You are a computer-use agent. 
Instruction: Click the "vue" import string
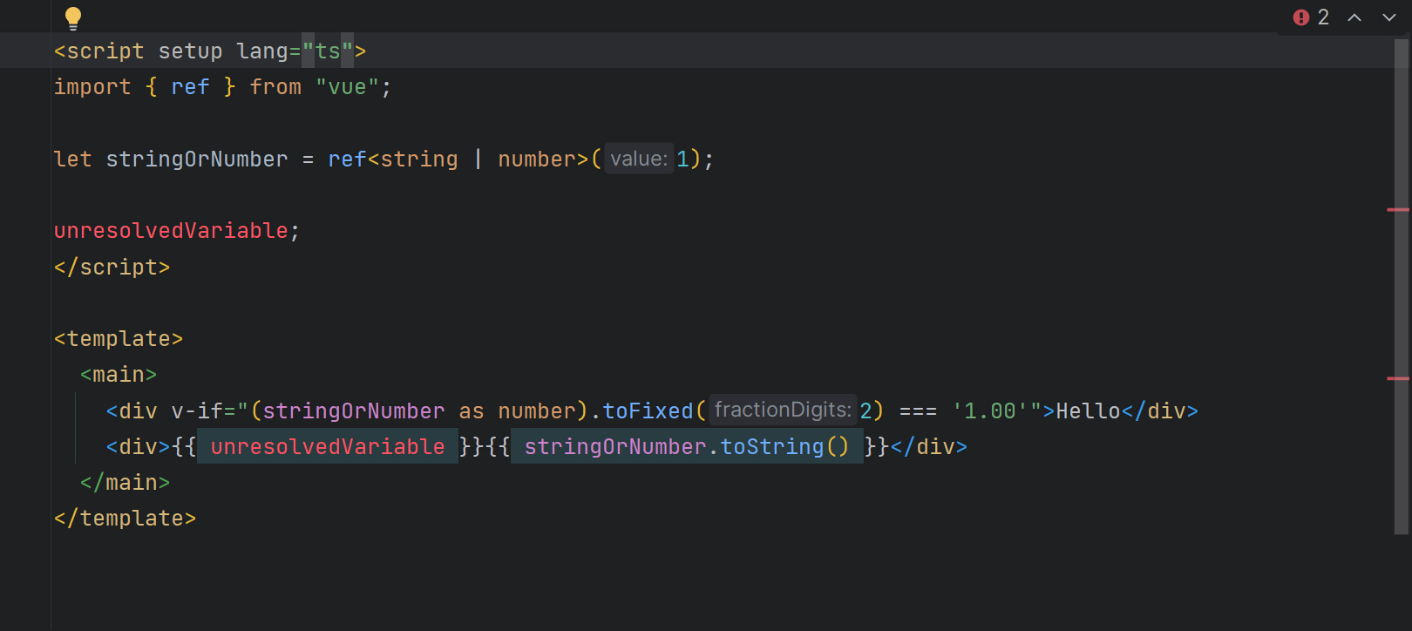tap(347, 87)
